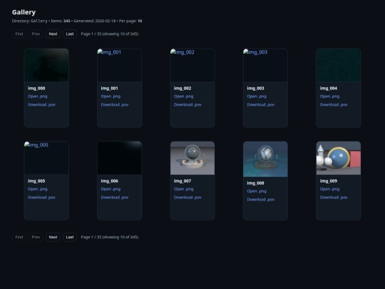Click the img_007 card title
This screenshot has width=385, height=289.
[x=183, y=181]
